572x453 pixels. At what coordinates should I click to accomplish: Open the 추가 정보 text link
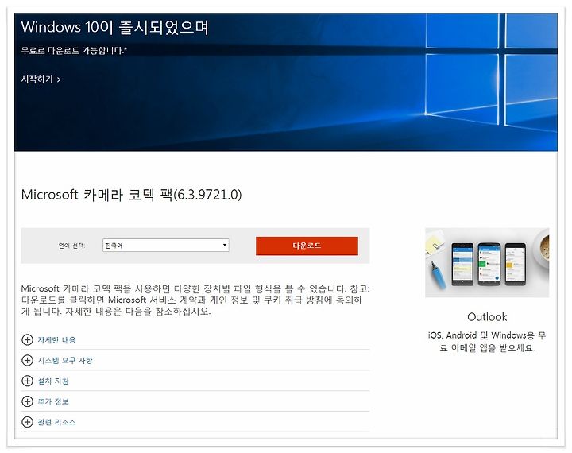53,401
